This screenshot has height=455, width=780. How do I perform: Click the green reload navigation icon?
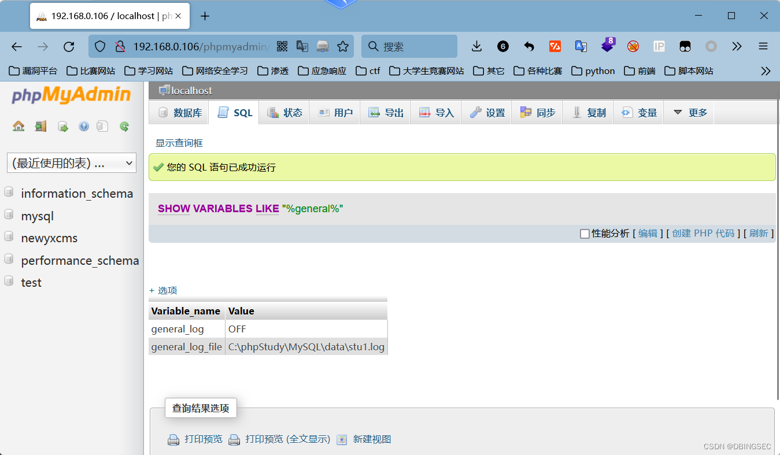124,126
